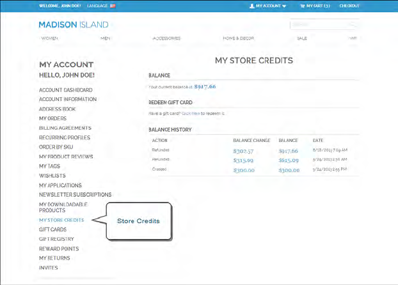Click the $302.57 balance change cell
The height and width of the screenshot is (285, 398).
[x=243, y=151]
